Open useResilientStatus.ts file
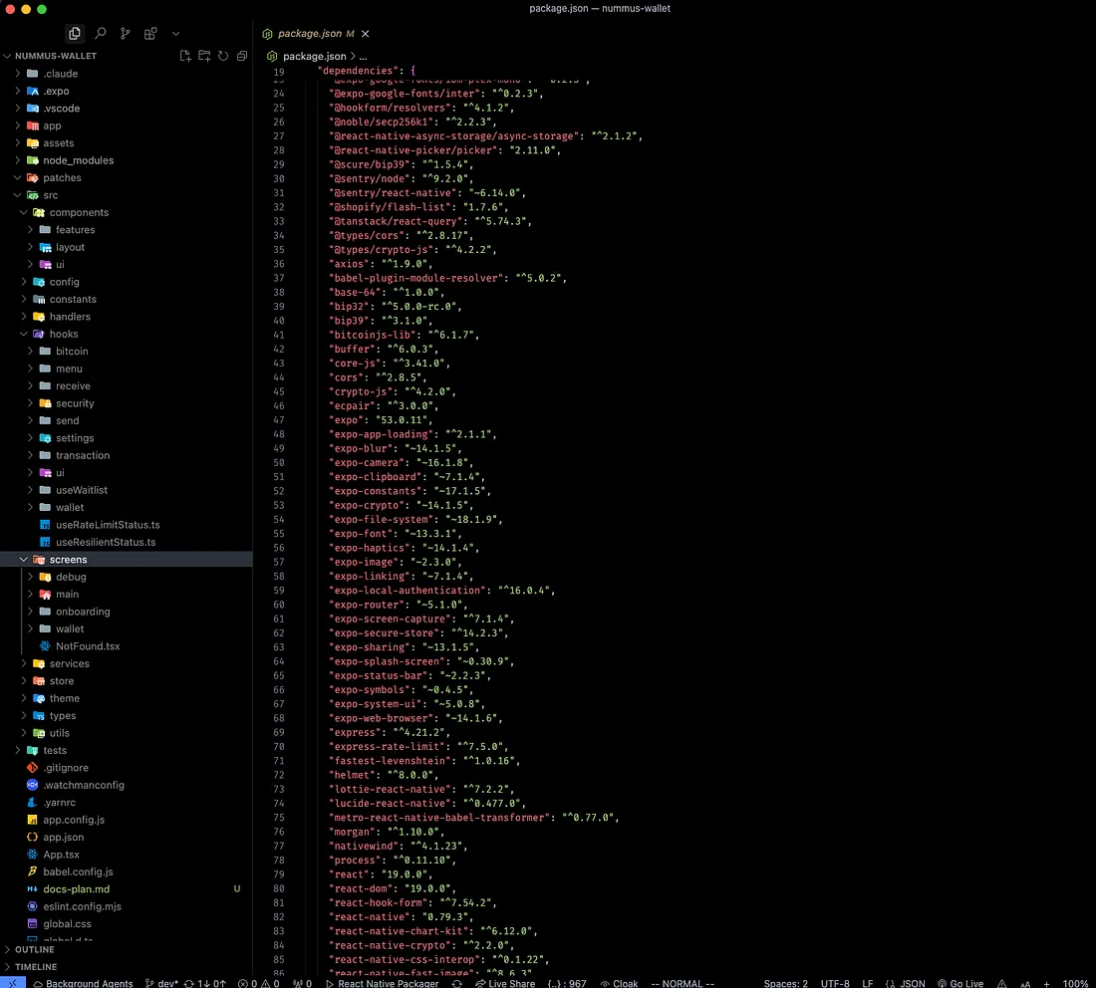 coord(126,542)
